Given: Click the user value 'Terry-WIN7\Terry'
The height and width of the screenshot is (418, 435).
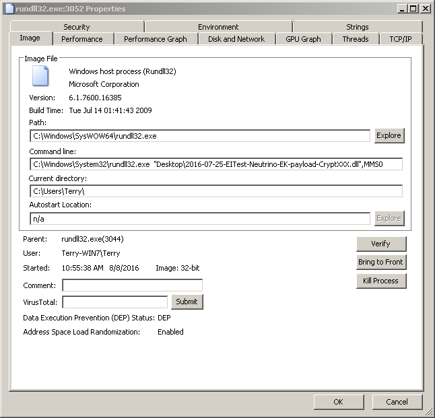Looking at the screenshot, I should point(91,253).
